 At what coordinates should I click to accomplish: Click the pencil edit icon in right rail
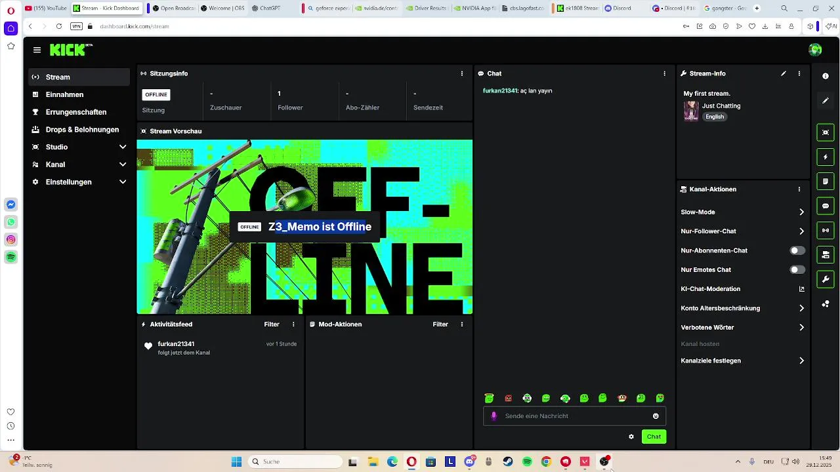pos(826,100)
